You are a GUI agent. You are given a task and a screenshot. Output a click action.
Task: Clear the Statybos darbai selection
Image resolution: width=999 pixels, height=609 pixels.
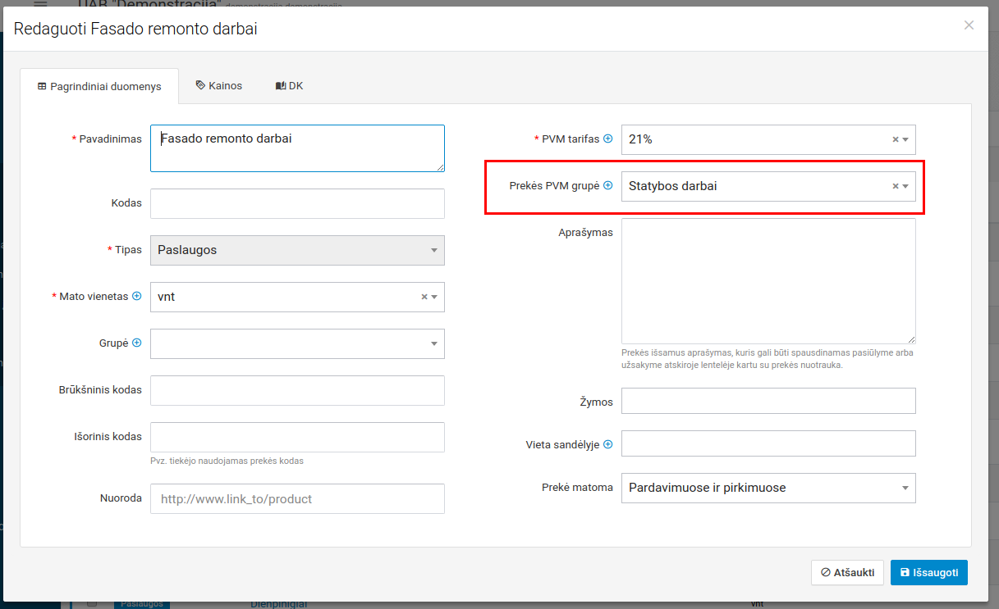[x=896, y=187]
